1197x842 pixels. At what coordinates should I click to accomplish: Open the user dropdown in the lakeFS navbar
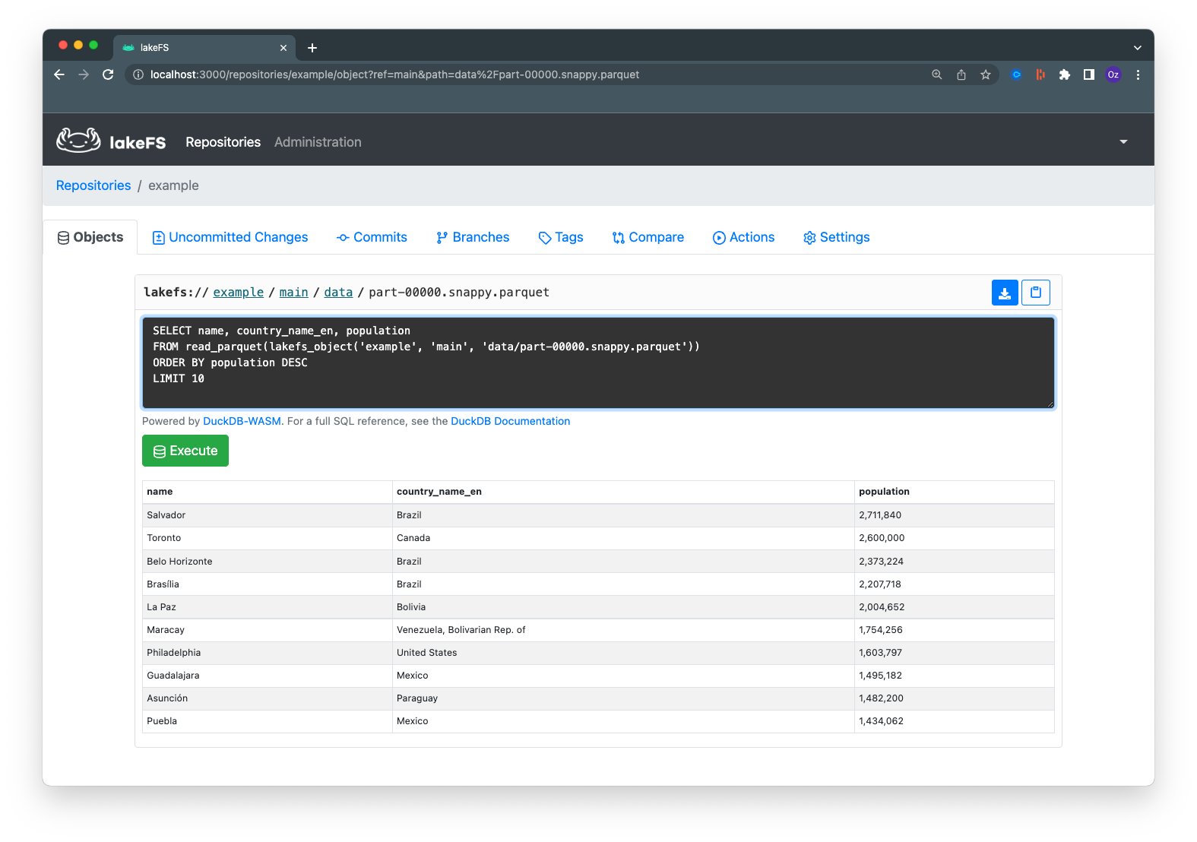(x=1123, y=142)
